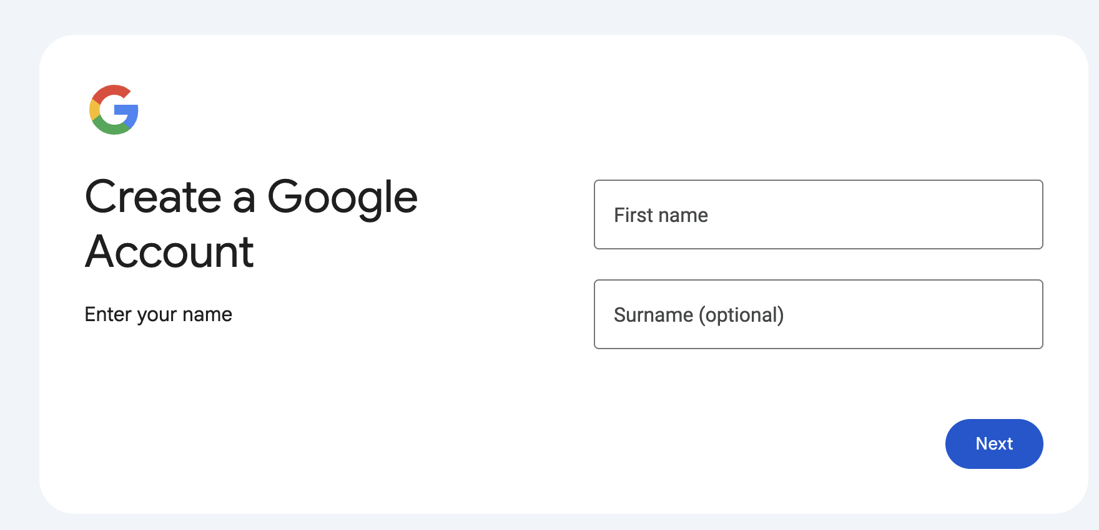Image resolution: width=1099 pixels, height=530 pixels.
Task: Click the word name in Enter your name
Action: [207, 315]
